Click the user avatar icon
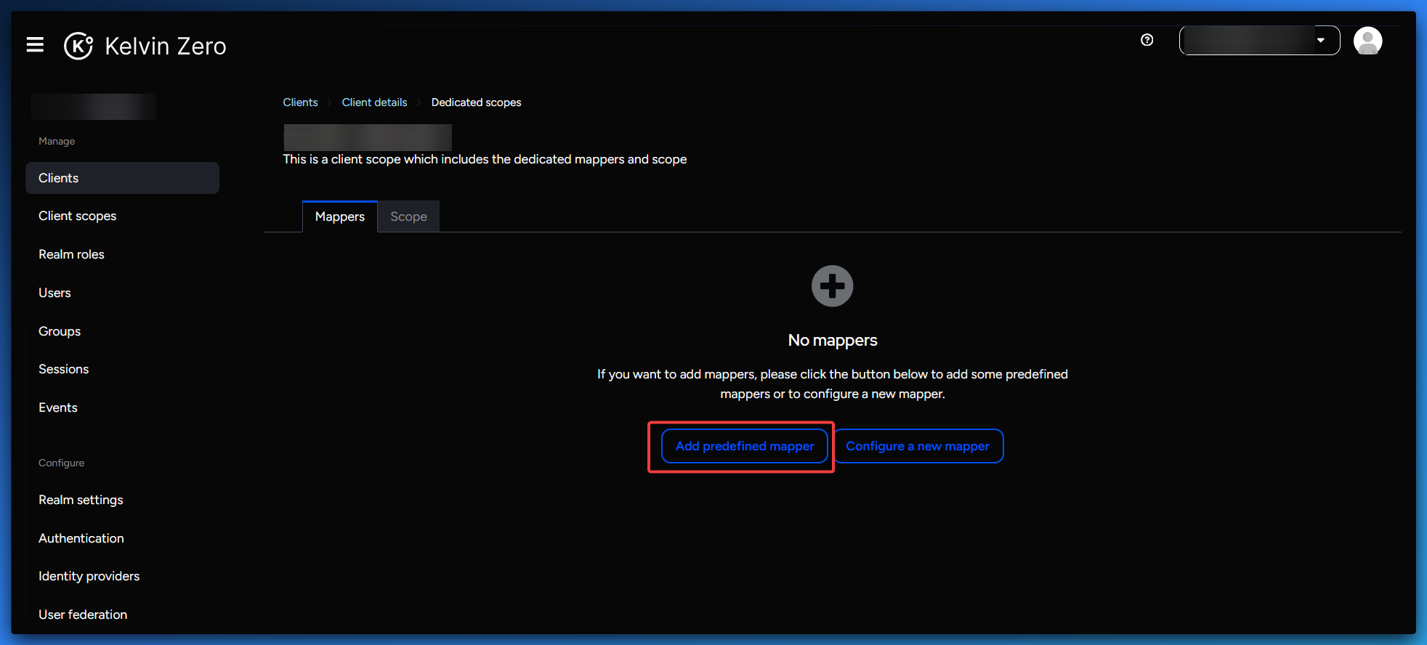This screenshot has height=645, width=1427. coord(1367,41)
